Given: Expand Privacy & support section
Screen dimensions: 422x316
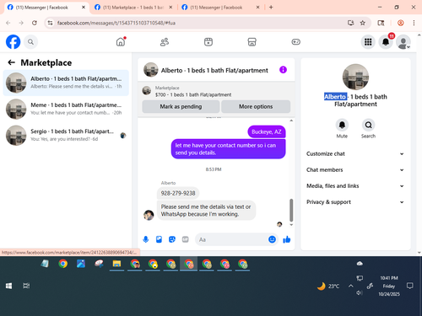Looking at the screenshot, I should (x=355, y=202).
